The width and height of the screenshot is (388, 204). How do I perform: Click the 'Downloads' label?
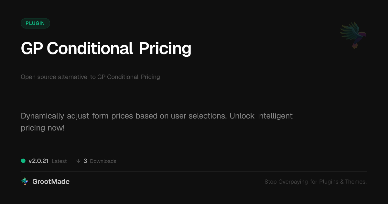point(103,161)
